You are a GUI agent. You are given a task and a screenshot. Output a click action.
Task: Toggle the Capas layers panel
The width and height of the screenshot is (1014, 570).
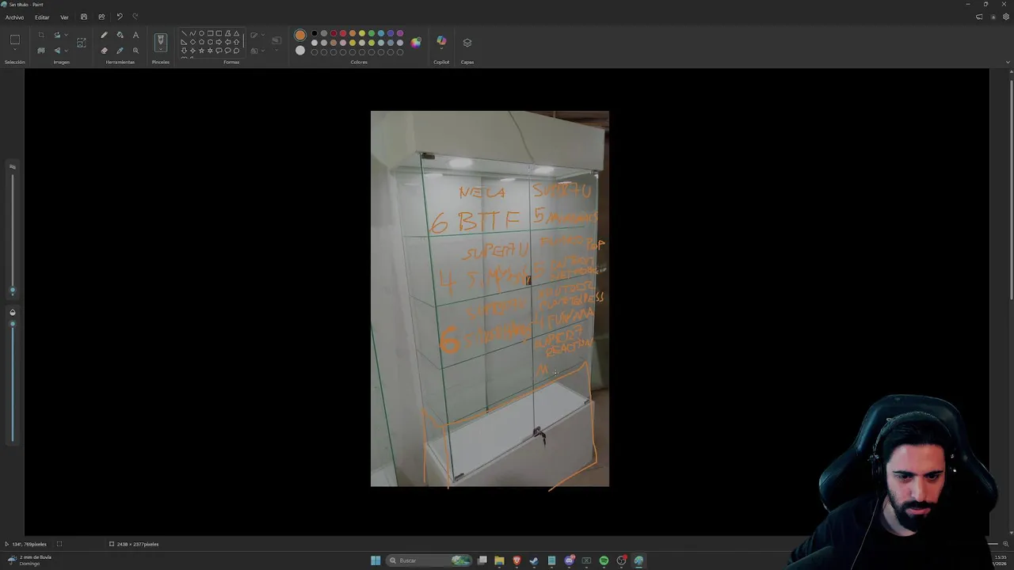(467, 43)
